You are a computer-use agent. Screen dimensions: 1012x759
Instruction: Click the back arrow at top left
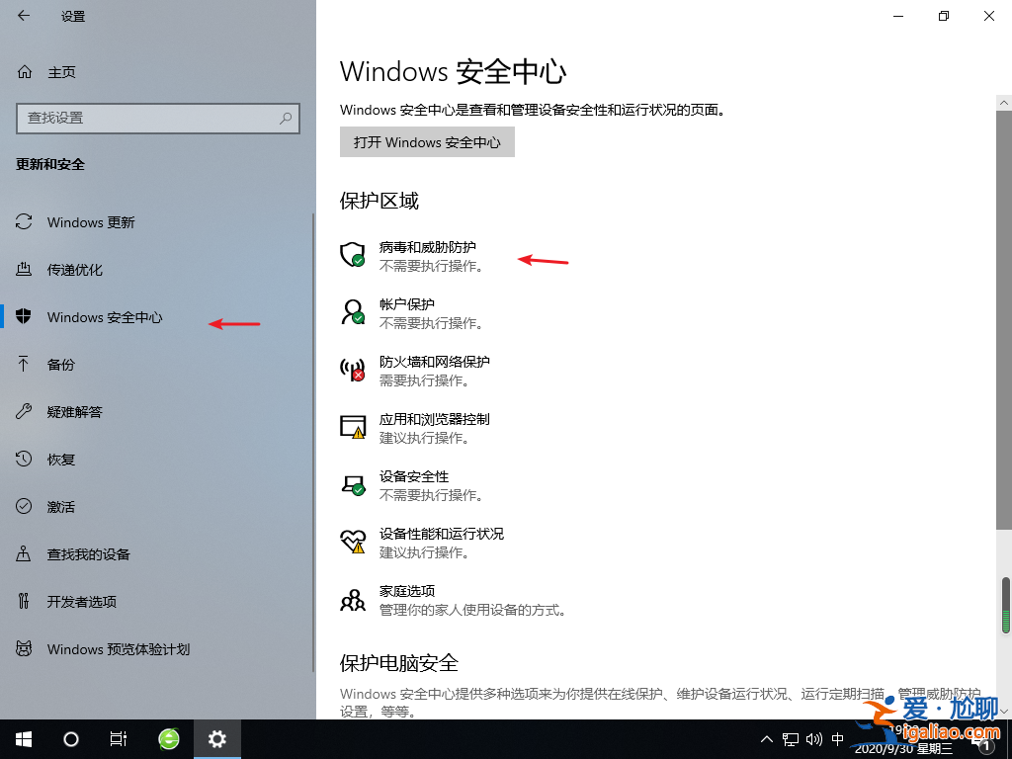tap(22, 16)
